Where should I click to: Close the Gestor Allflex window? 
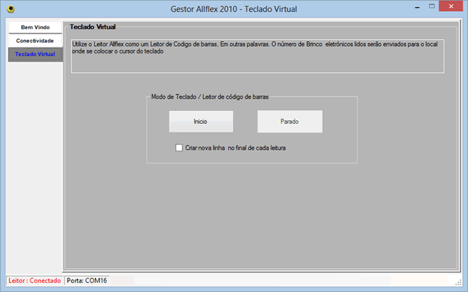point(451,6)
